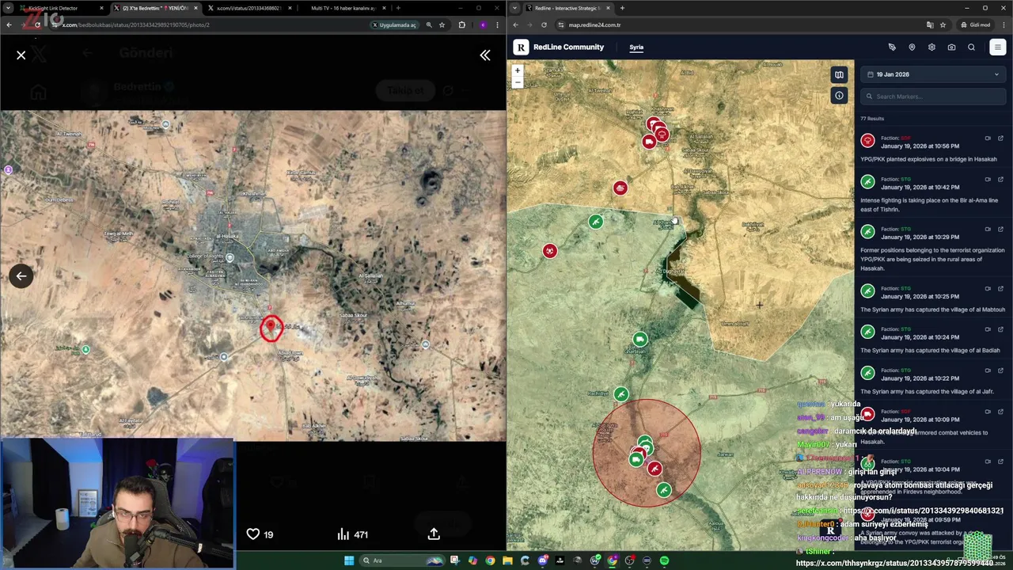Click Windows taskbar search box
This screenshot has width=1013, height=570.
point(404,560)
